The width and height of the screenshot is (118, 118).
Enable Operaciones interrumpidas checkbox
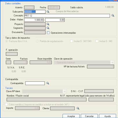[48, 33]
